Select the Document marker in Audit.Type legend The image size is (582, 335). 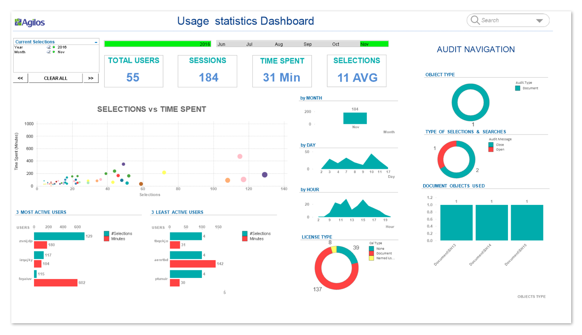[518, 88]
